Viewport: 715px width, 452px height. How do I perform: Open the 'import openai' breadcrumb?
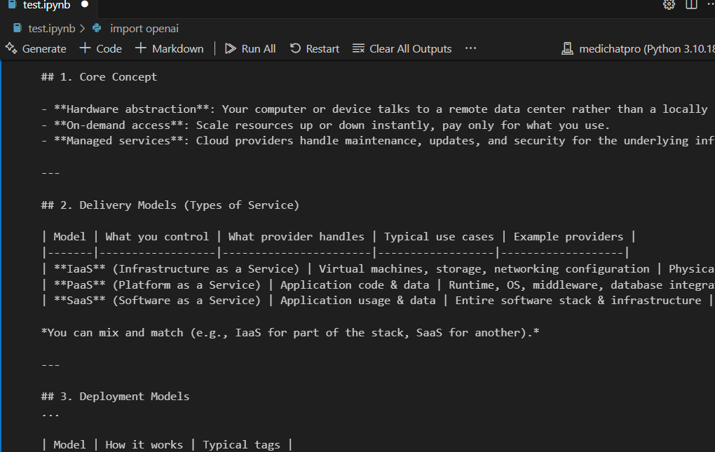tap(144, 29)
